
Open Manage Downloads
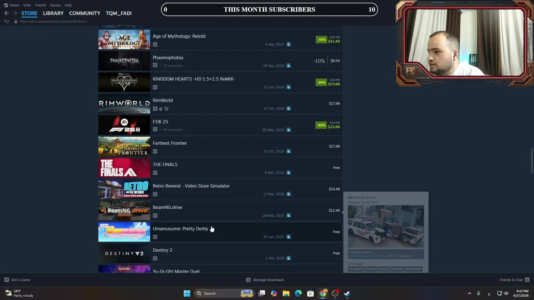point(264,280)
